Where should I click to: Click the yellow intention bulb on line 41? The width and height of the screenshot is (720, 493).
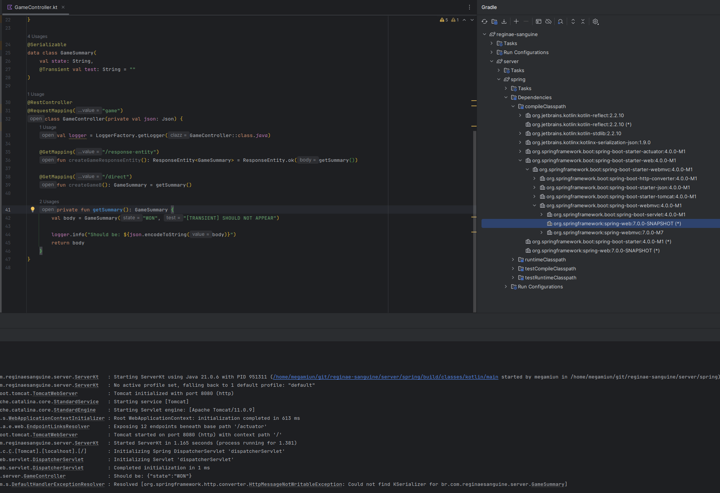tap(33, 210)
